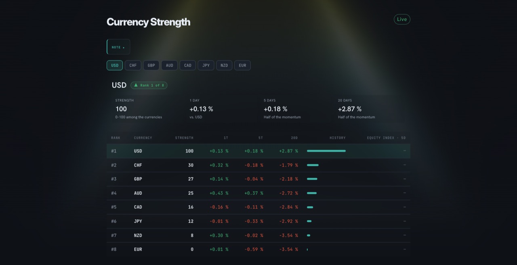Select the EUR row in table
Screen dimensions: 517x265
pos(258,249)
